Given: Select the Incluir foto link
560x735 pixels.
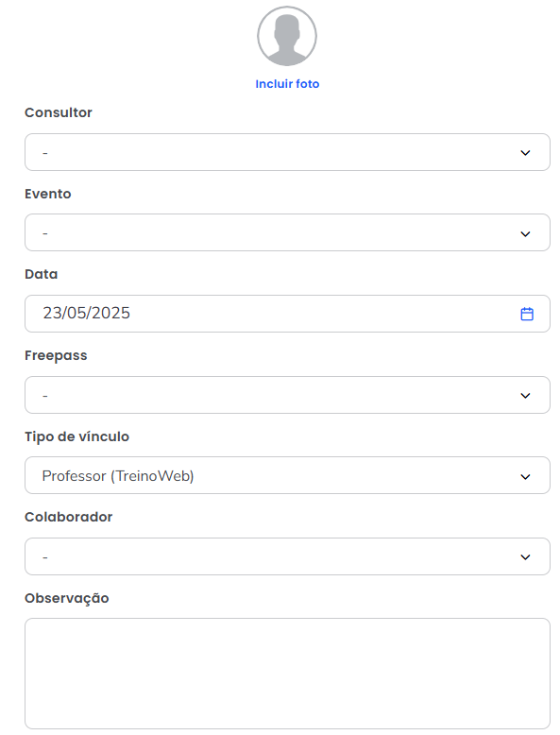Looking at the screenshot, I should click(287, 84).
